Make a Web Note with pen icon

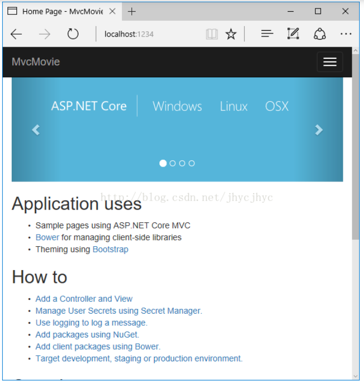pyautogui.click(x=293, y=33)
